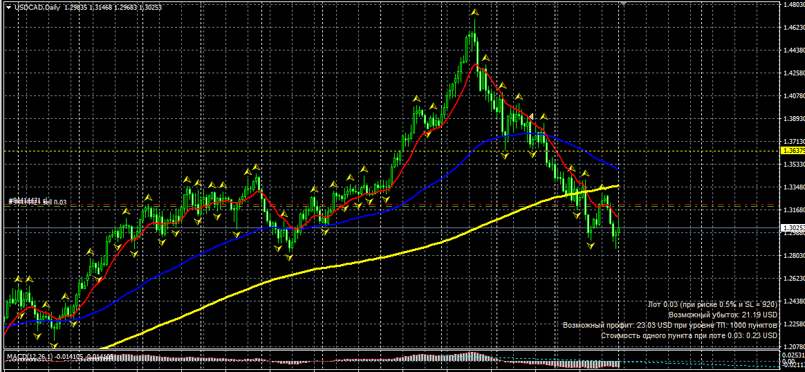The image size is (805, 372).
Task: Click the 1.26230 price scale label
Action: pos(794,278)
